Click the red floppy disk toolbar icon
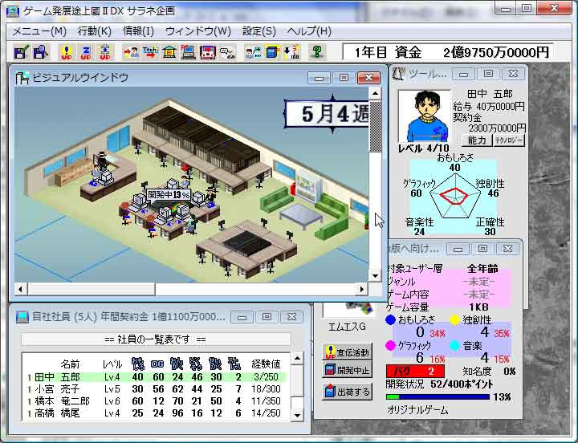 coord(207,52)
